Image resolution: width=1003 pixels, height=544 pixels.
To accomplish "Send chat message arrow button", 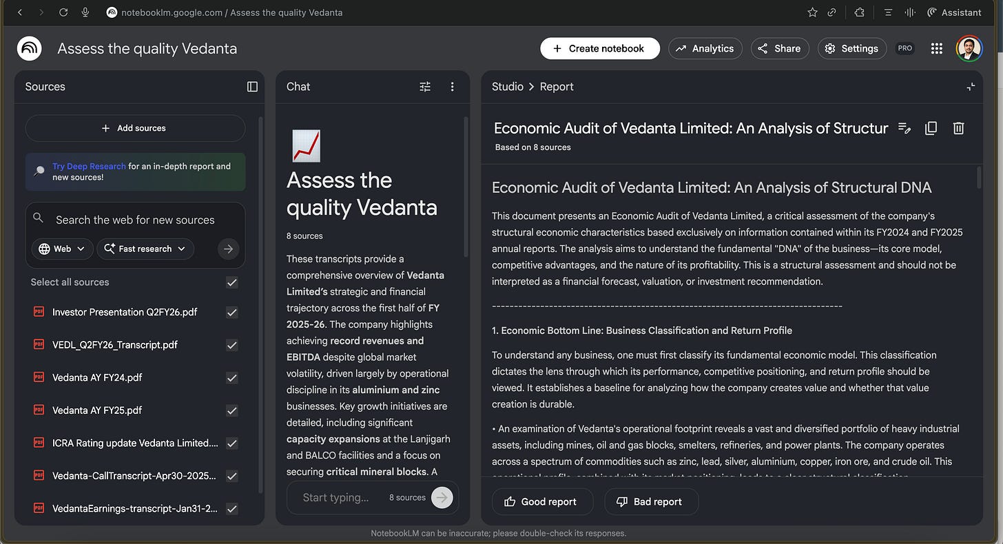I will (x=442, y=497).
